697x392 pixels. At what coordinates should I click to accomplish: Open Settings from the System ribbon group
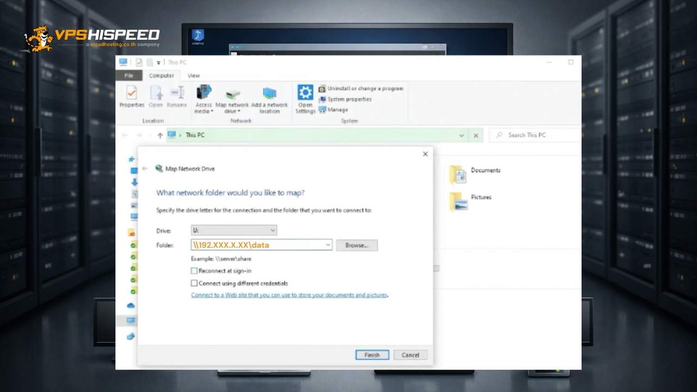pos(305,98)
